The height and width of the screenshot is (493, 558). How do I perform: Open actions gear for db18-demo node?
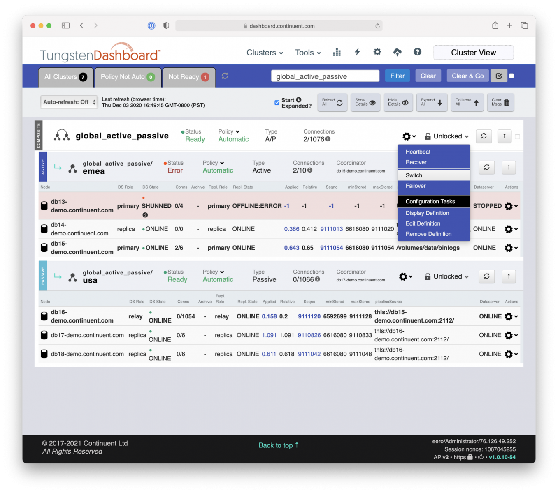pyautogui.click(x=511, y=355)
